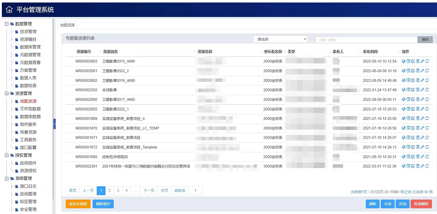Select 地图资源 in the sidebar
The image size is (437, 214).
(x=28, y=101)
